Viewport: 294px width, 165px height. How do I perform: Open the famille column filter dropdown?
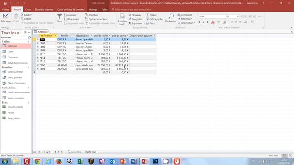pos(73,36)
